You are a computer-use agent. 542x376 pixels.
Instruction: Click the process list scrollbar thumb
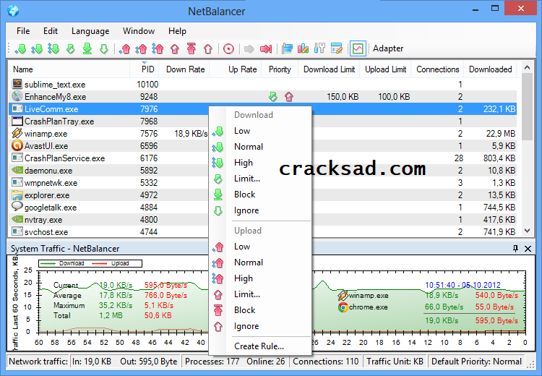(527, 106)
